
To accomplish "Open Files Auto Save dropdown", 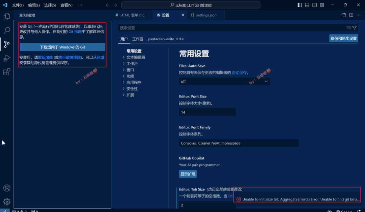I will point(224,81).
